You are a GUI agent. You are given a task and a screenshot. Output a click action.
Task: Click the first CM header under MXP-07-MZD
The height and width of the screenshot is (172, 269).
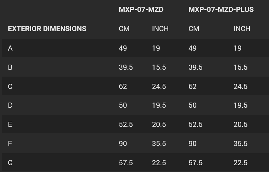(x=124, y=29)
